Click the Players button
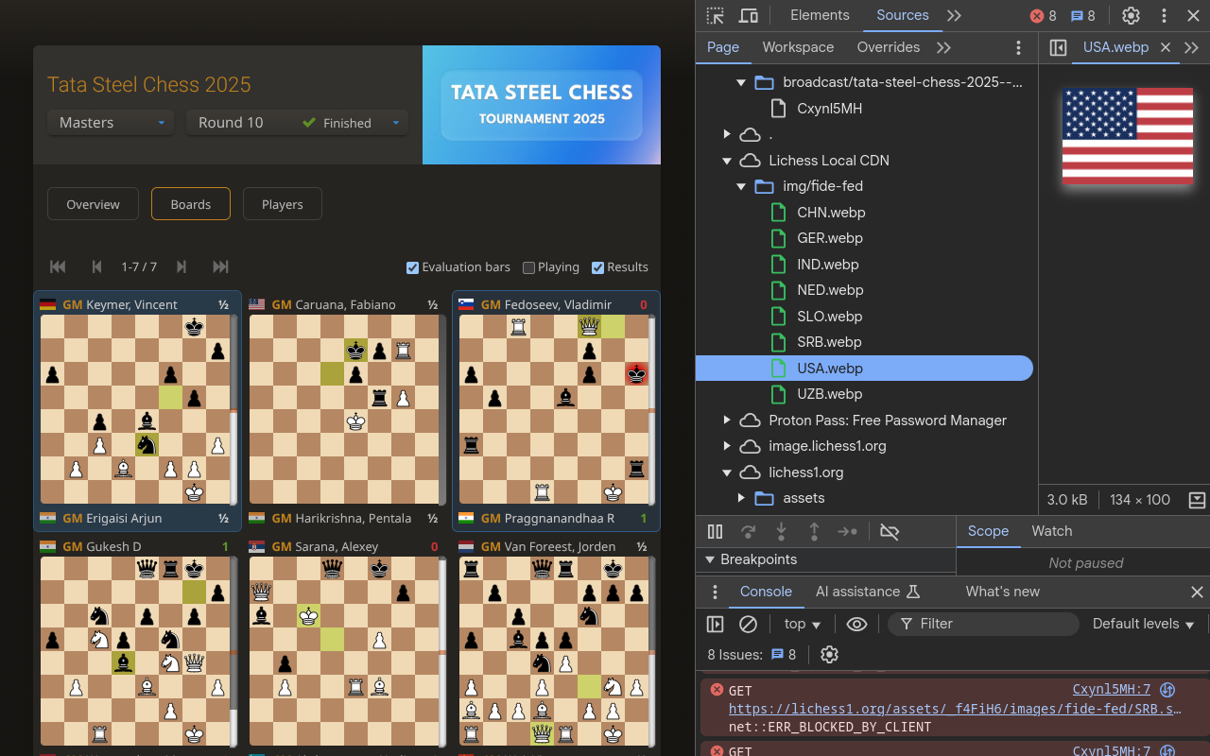 click(x=283, y=204)
